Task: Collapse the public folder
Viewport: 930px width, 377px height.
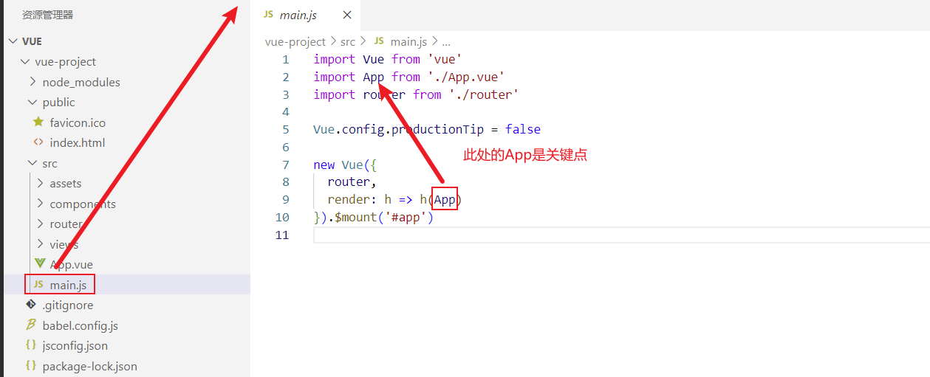Action: tap(32, 103)
